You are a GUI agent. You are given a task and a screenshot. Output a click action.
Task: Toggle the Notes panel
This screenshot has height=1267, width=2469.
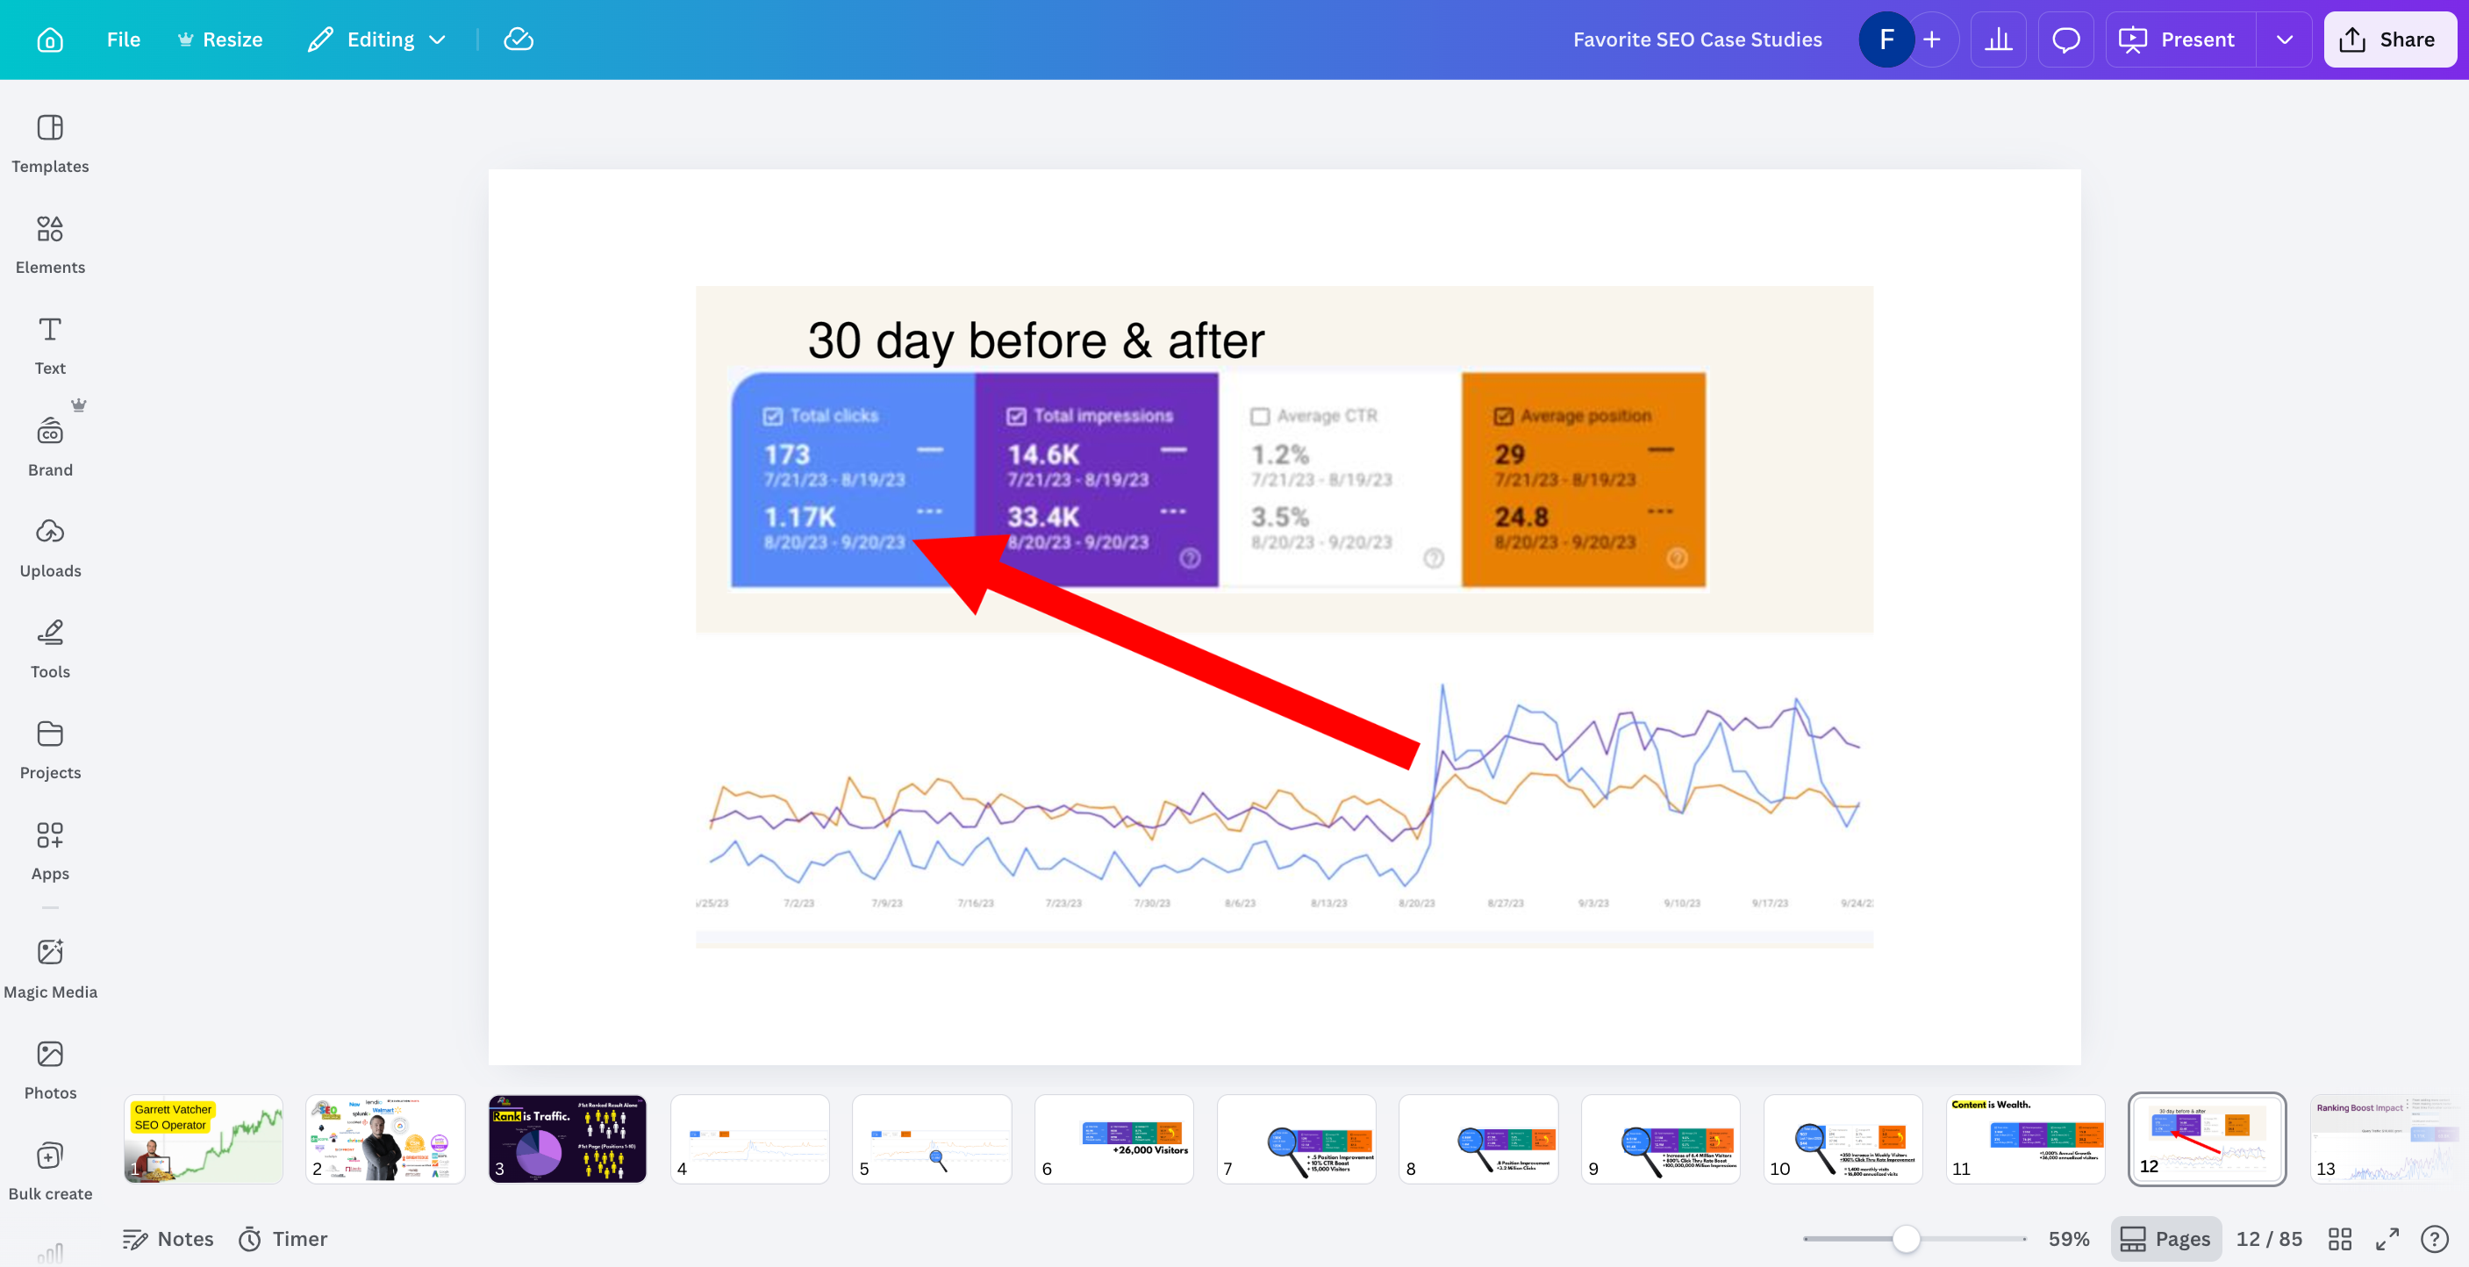click(x=168, y=1238)
